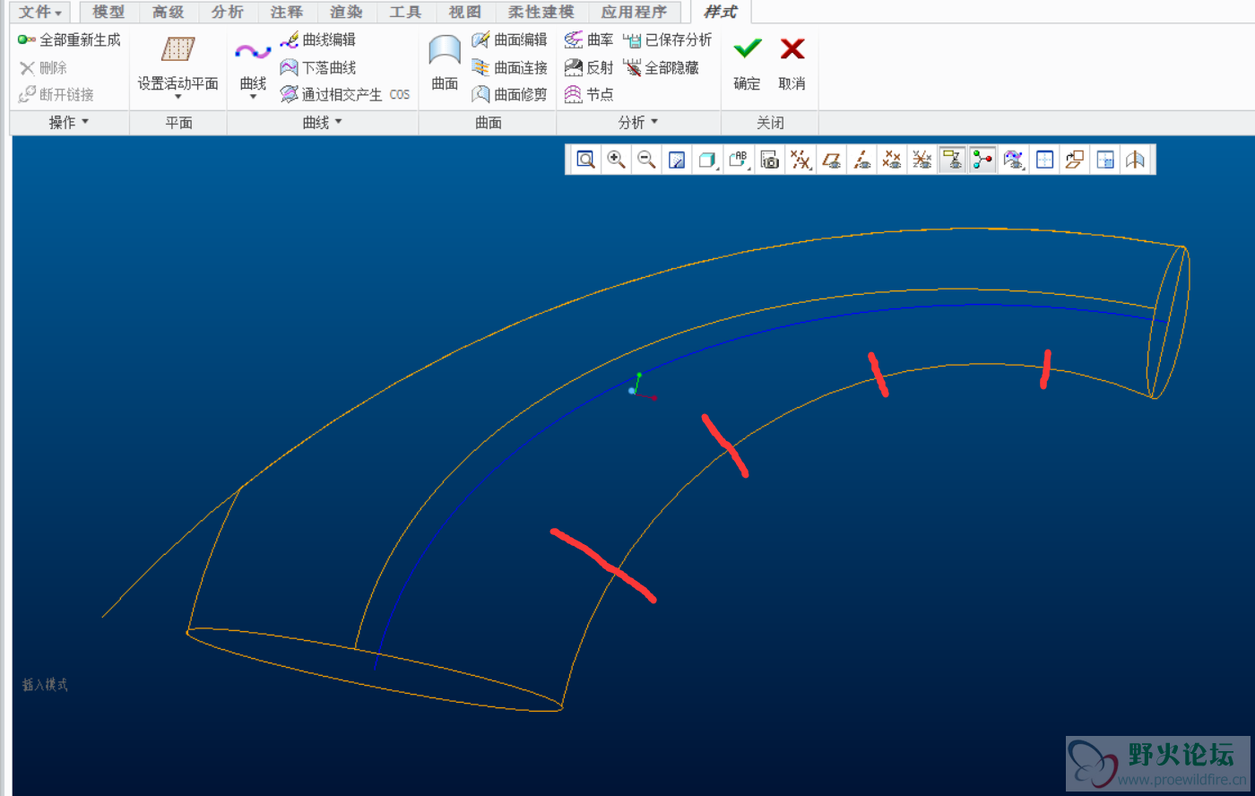Switch to the 应用程序 tab

pos(634,12)
